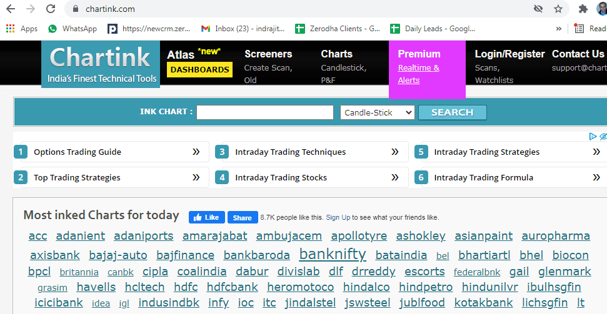This screenshot has width=607, height=314.
Task: Open Intraday Trading Formula ad link
Action: click(511, 177)
